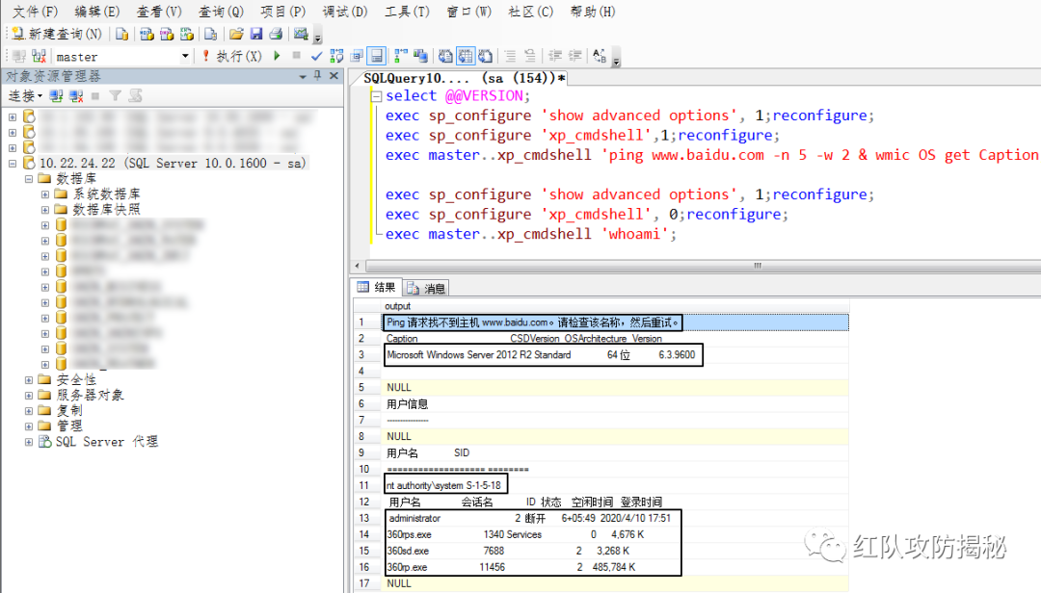This screenshot has height=593, width=1041.
Task: Click the editor horizontal scrollbar thumb
Action: [757, 266]
